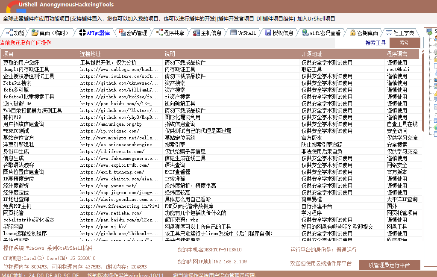Screen dimensions: 437x277
Task: Click the 图形化漏洞利用 description cell
Action: [x=182, y=117]
